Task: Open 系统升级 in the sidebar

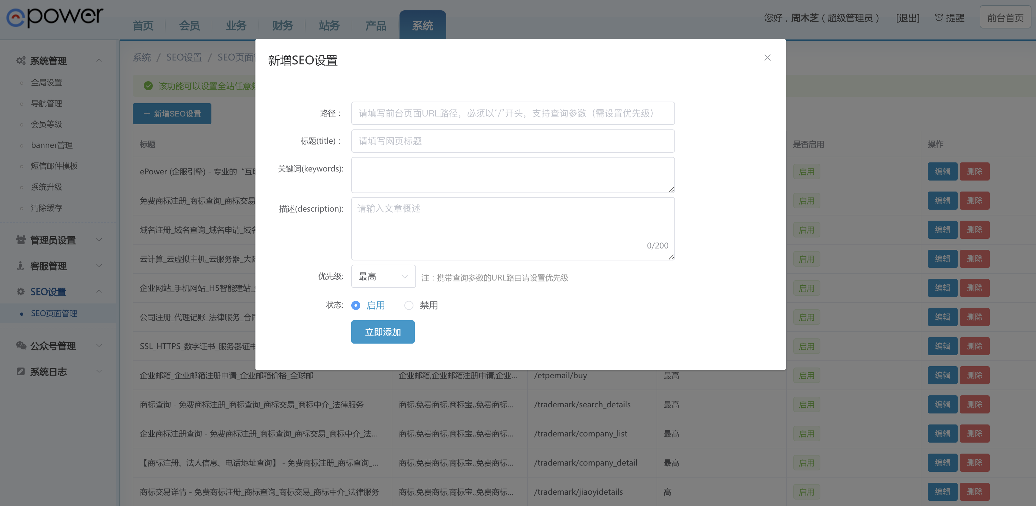Action: tap(46, 187)
